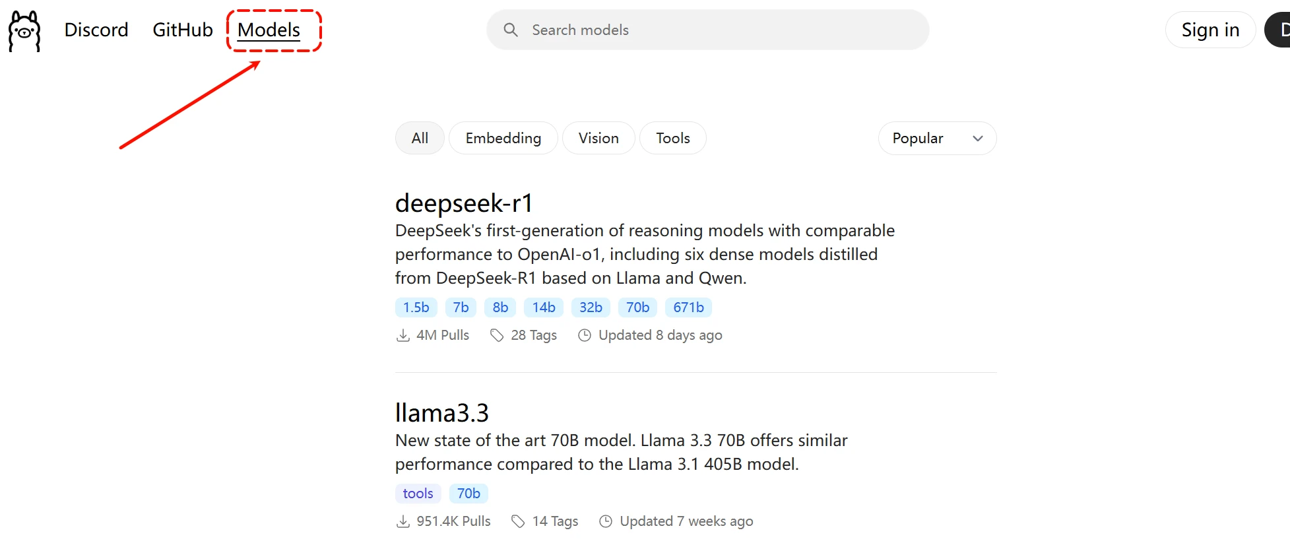This screenshot has height=549, width=1290.
Task: Open the GitHub link in the header
Action: [183, 30]
